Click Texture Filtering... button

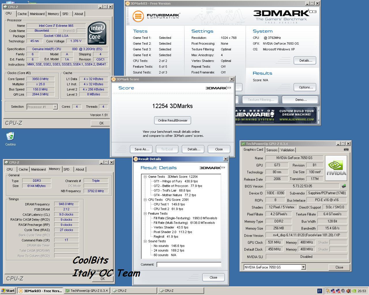tap(261, 100)
